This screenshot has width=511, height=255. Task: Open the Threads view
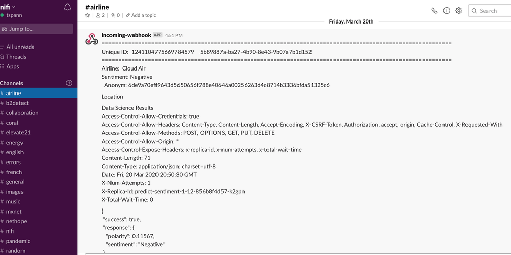coord(16,57)
